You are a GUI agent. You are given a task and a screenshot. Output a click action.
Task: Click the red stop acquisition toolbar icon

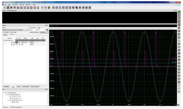point(11,7)
